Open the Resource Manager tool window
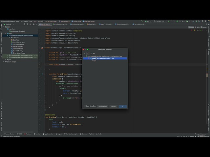210x157 pixels. click(1, 38)
